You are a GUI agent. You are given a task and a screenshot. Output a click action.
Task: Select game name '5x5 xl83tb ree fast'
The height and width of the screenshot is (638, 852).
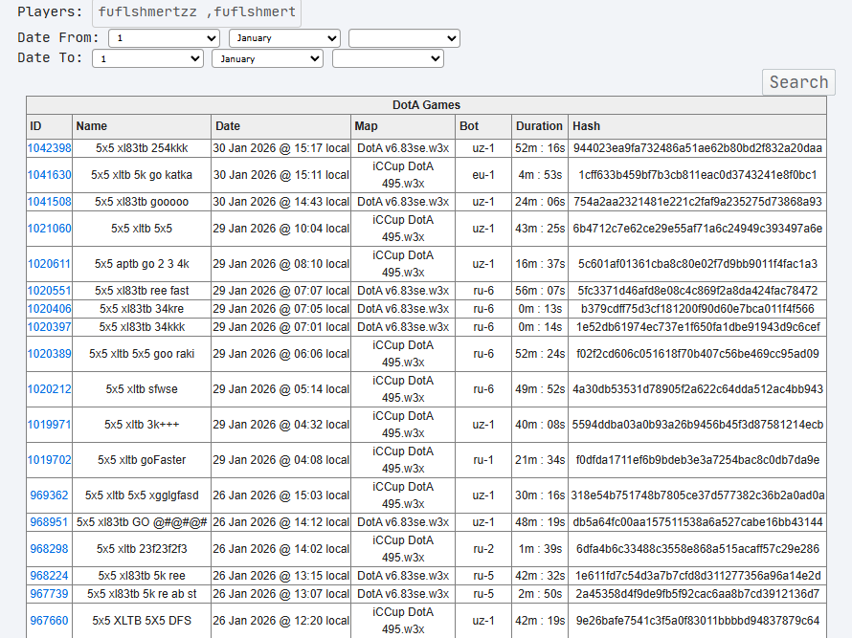click(x=142, y=291)
